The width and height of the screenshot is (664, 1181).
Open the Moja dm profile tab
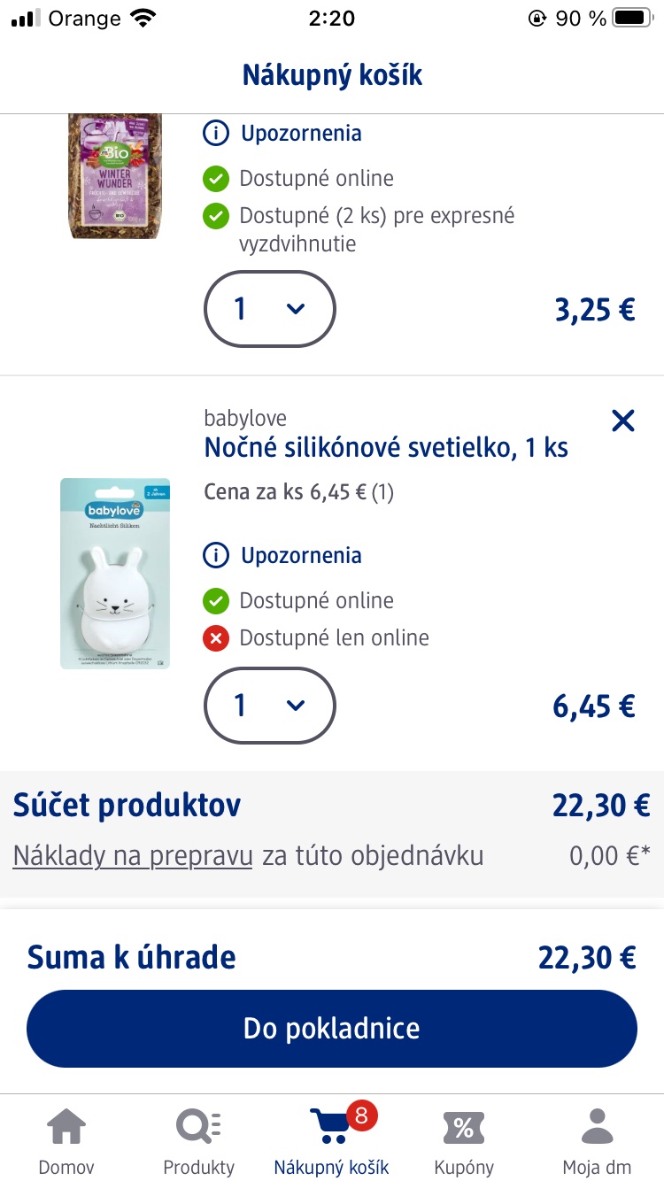(x=597, y=1140)
